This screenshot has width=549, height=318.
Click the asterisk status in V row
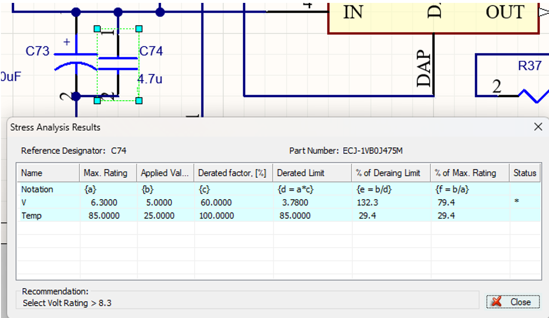pos(516,201)
